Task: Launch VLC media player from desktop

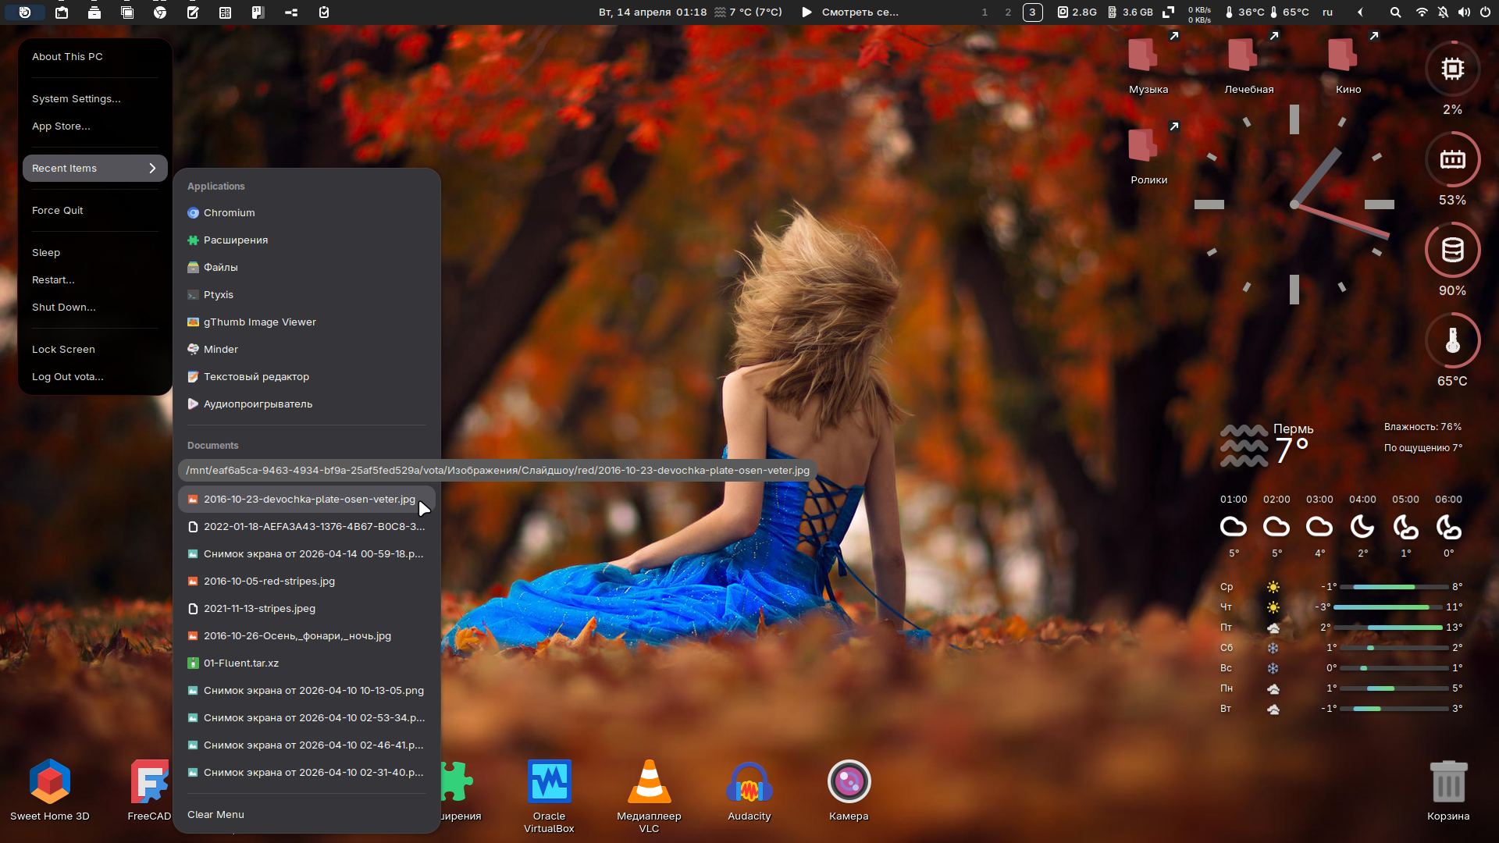Action: tap(649, 782)
